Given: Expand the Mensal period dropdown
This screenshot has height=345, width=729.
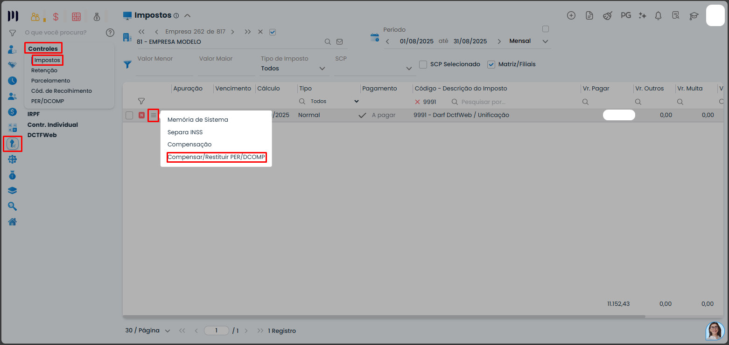Looking at the screenshot, I should 529,41.
